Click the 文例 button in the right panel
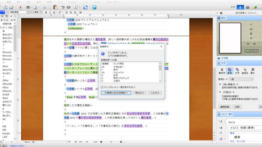Viewport: 262px width, 147px height. tap(237, 107)
